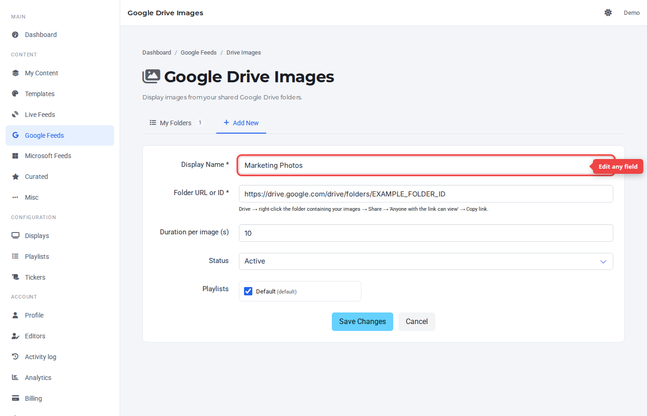This screenshot has height=416, width=647.
Task: Click the Microsoft Feeds windows icon
Action: click(x=15, y=156)
